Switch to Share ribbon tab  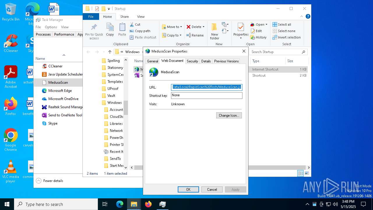click(124, 17)
